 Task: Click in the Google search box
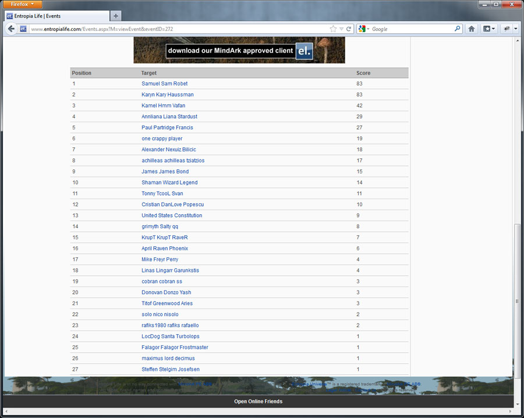pos(412,29)
